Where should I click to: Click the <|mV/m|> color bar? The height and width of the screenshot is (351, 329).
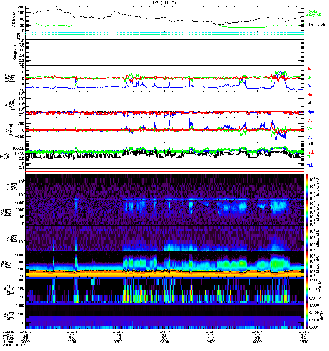tap(307, 290)
